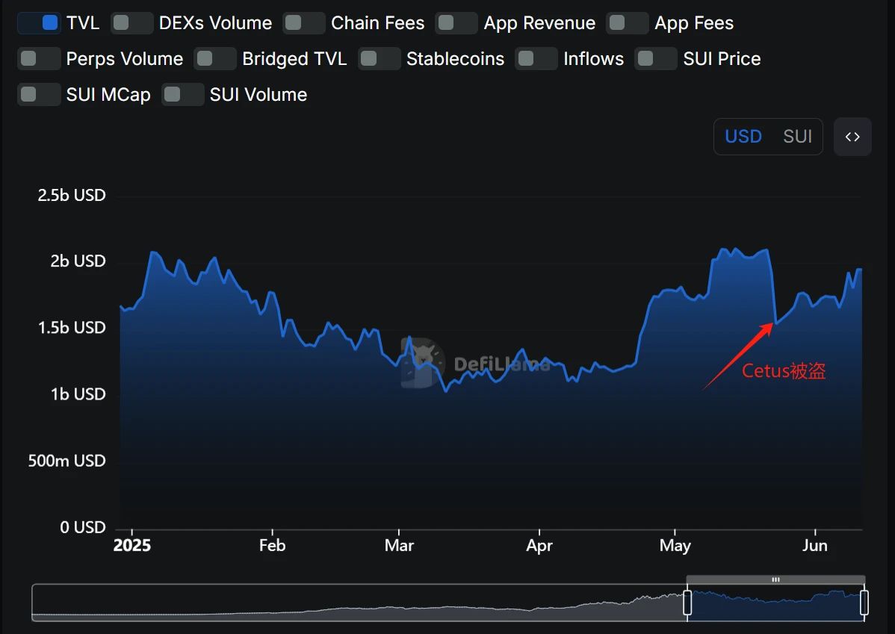Click the Cetus hack low point on chart
This screenshot has width=895, height=634.
tap(775, 323)
